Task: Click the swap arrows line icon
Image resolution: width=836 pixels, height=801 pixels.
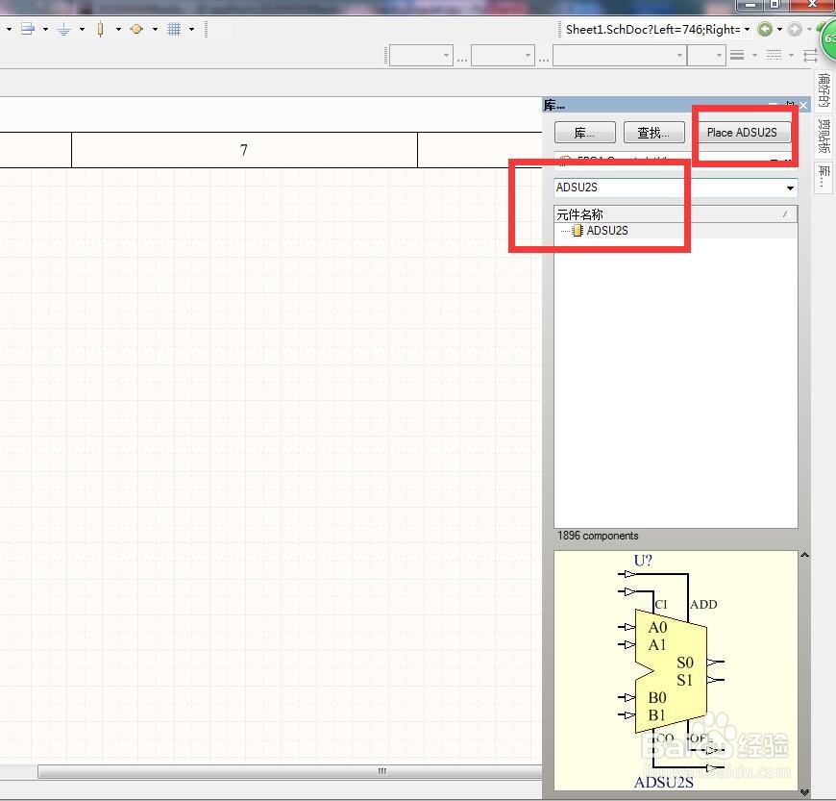Action: 810,55
